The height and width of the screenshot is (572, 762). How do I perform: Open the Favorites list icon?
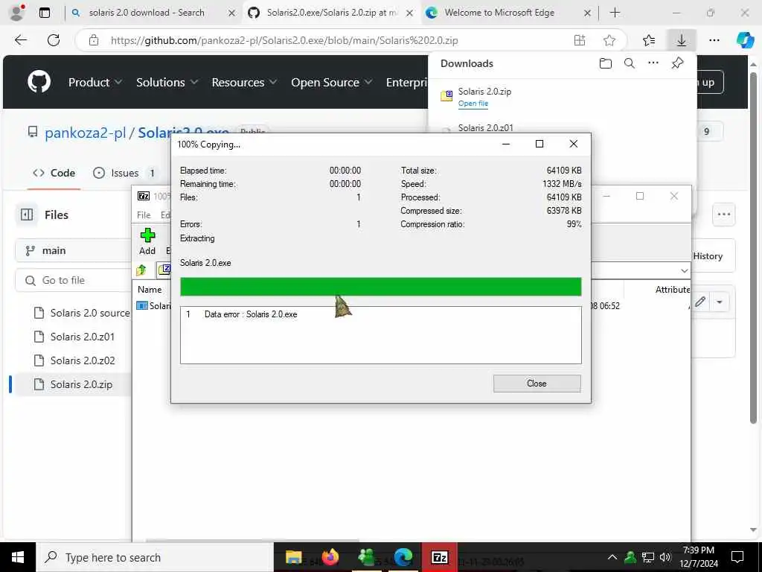(x=649, y=40)
